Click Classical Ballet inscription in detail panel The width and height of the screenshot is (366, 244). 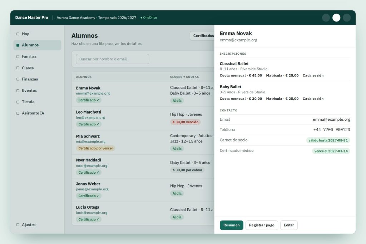click(285, 69)
